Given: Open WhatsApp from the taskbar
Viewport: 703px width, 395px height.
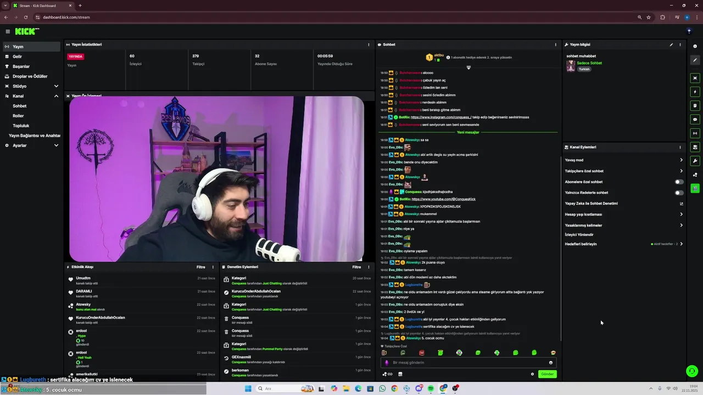Looking at the screenshot, I should tap(382, 388).
